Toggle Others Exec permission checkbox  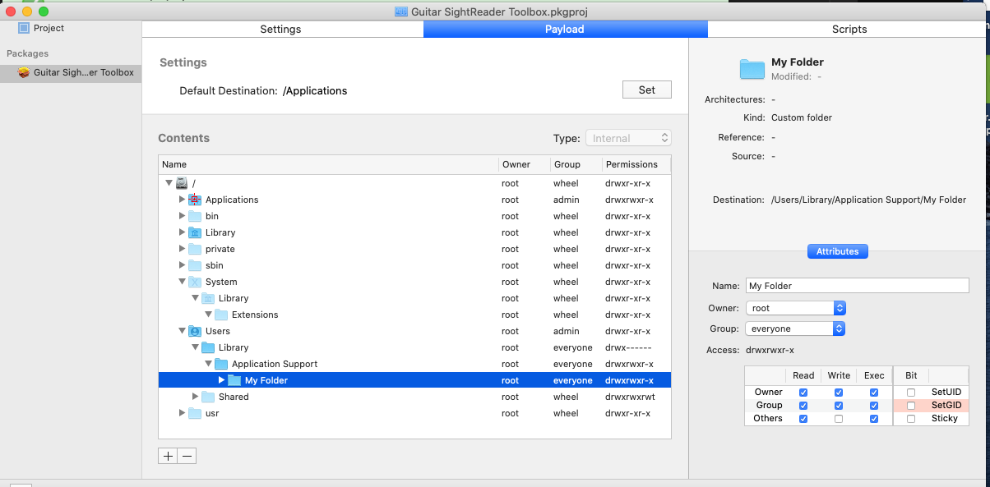click(873, 419)
